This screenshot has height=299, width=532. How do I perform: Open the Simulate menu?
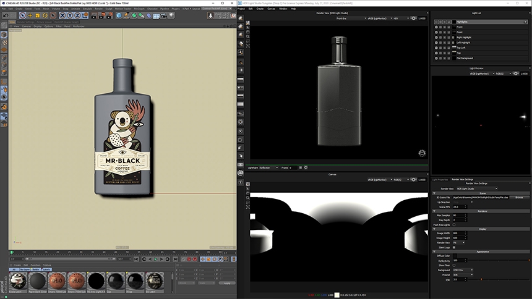click(x=87, y=9)
